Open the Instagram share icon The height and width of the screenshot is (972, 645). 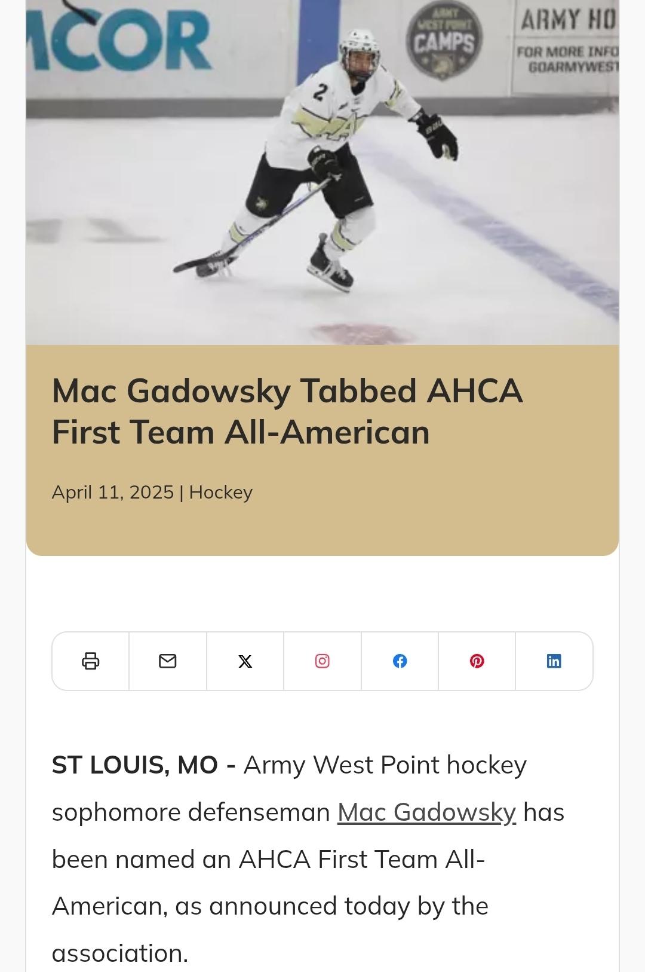click(322, 661)
